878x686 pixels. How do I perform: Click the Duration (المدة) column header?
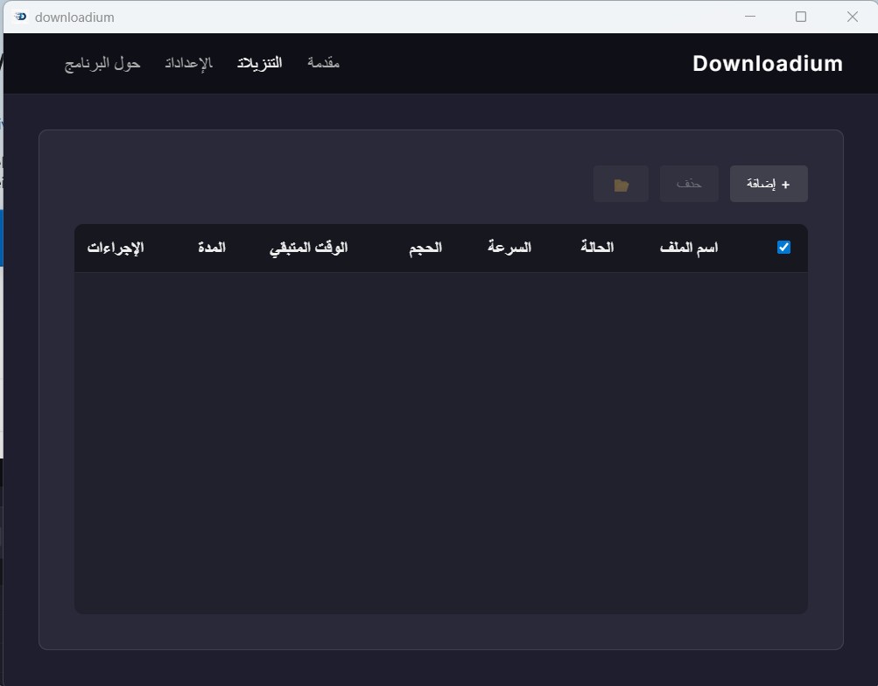[x=212, y=248]
